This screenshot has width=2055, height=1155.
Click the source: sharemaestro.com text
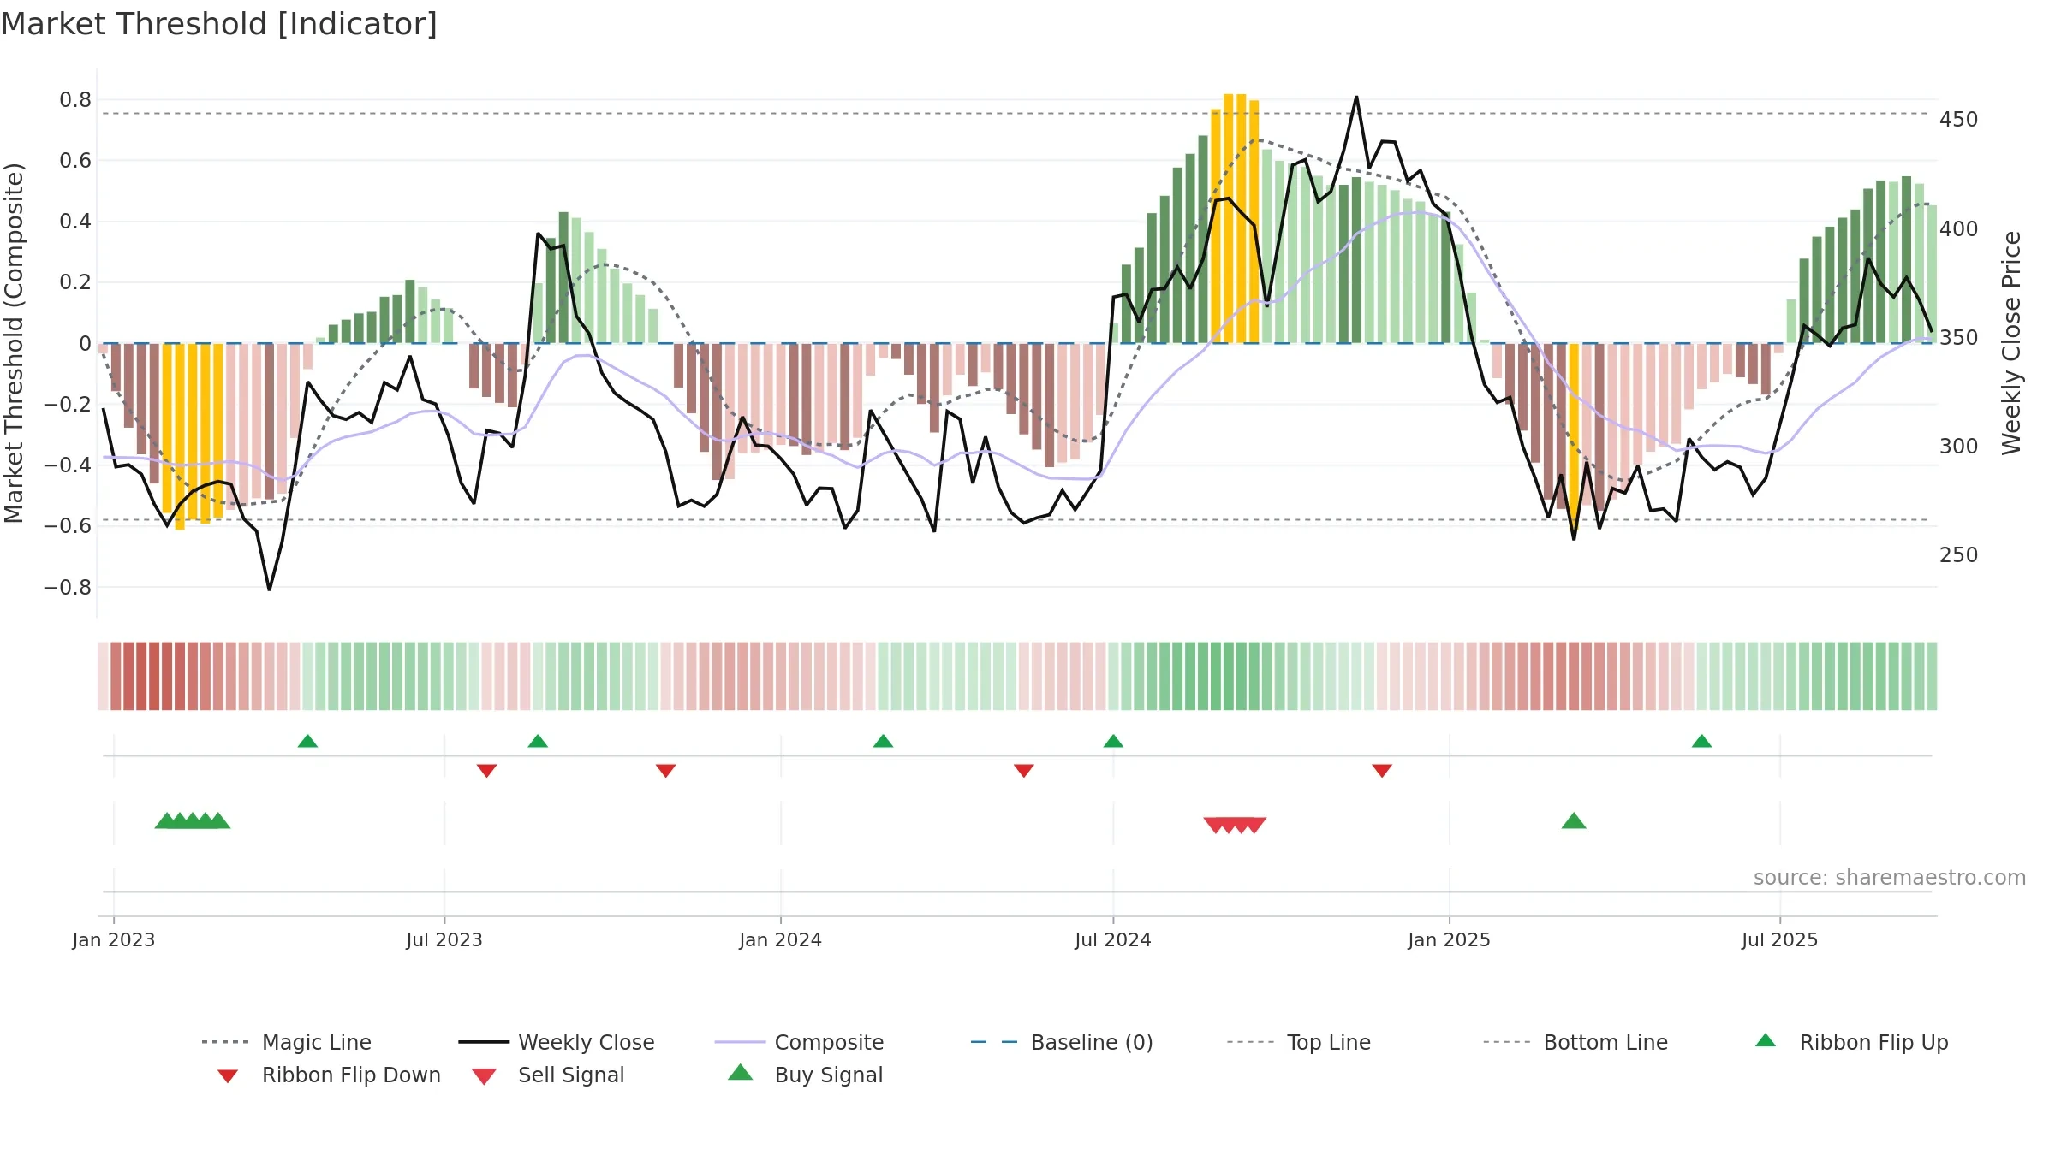[1890, 878]
